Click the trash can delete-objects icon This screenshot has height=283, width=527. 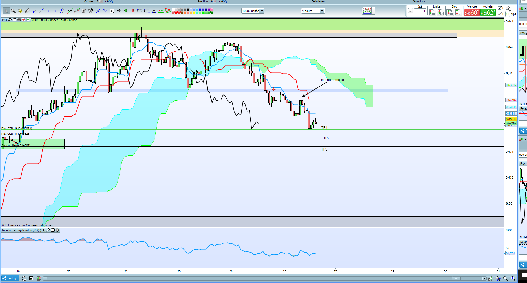(x=84, y=11)
